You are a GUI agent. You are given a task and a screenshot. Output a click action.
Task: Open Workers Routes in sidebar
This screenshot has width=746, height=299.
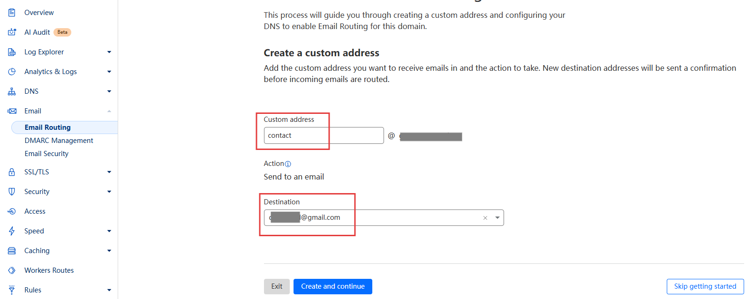49,270
